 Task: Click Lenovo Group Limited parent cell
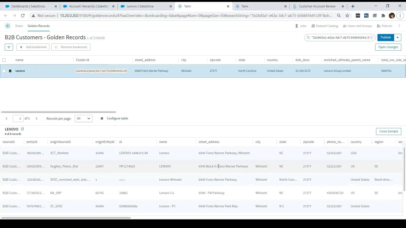point(337,71)
